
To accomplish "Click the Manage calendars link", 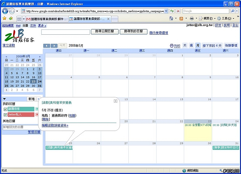I will [x=34, y=132].
